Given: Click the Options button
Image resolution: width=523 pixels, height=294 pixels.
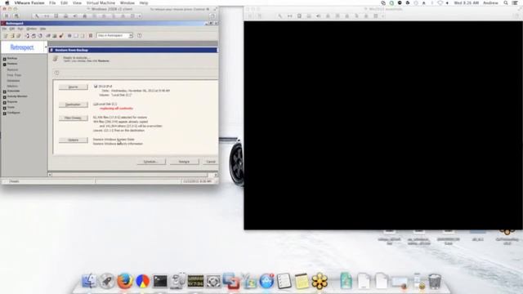Looking at the screenshot, I should pos(74,140).
